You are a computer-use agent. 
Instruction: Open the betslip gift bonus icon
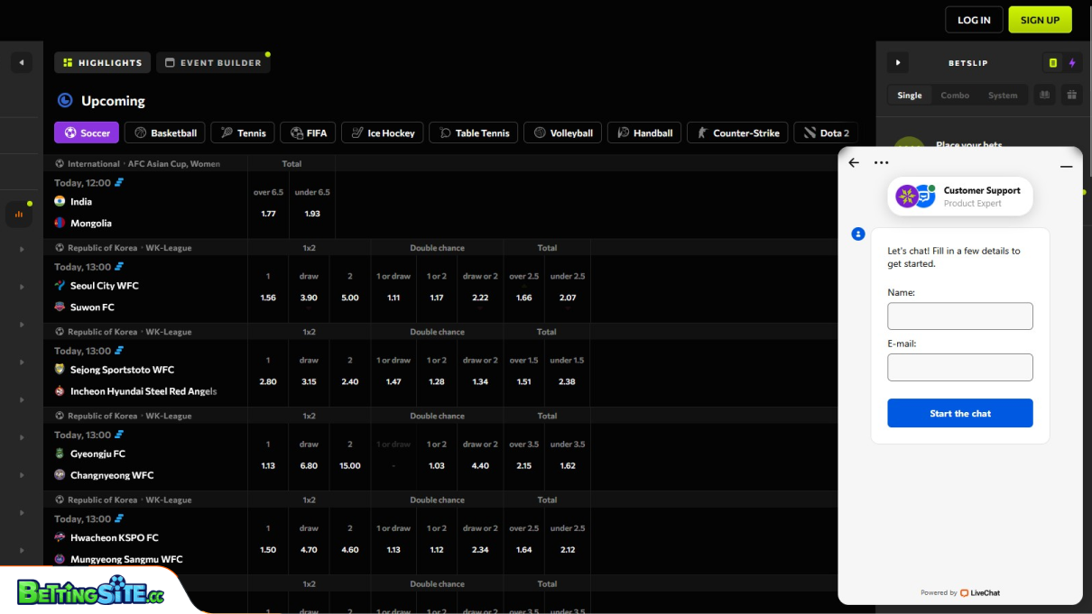click(1071, 95)
